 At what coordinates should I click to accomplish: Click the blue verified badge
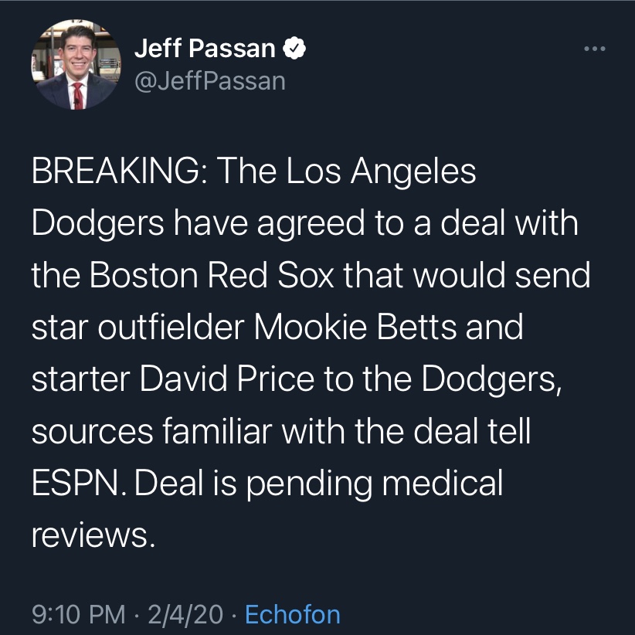point(294,49)
